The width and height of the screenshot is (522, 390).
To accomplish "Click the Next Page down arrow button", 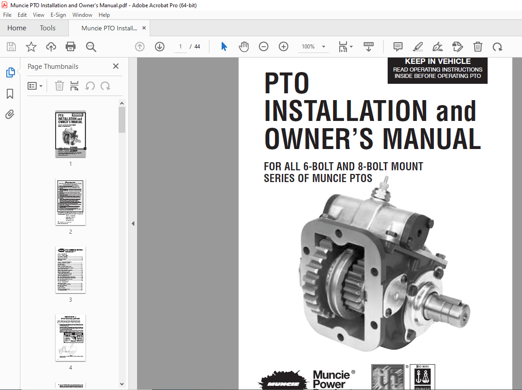I will coord(160,47).
